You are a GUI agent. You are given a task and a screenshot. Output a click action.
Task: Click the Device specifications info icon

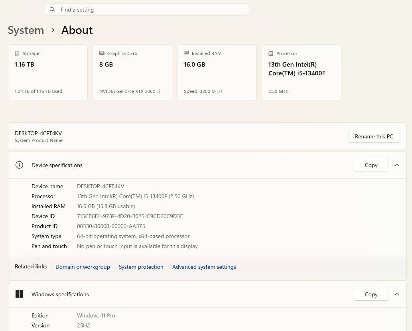click(x=19, y=165)
